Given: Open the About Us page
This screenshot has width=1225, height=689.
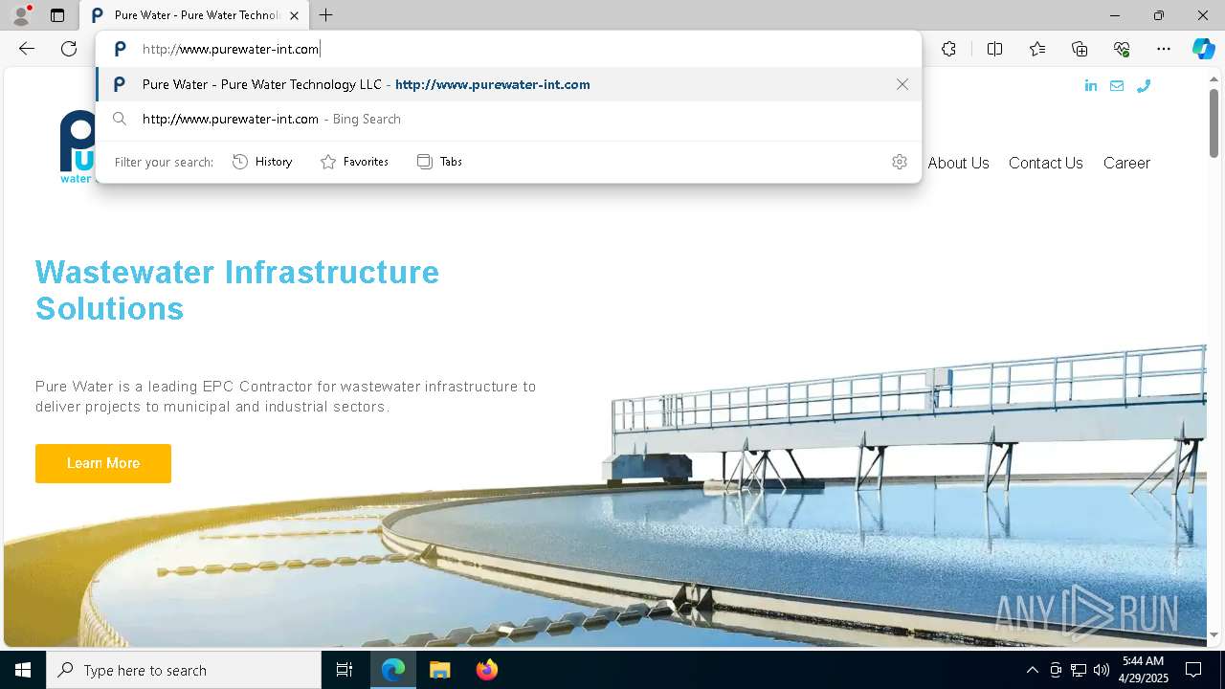Looking at the screenshot, I should point(958,163).
